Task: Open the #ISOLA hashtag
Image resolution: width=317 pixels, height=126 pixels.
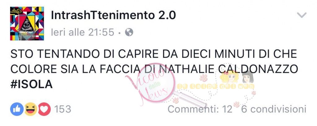Action: 31,84
